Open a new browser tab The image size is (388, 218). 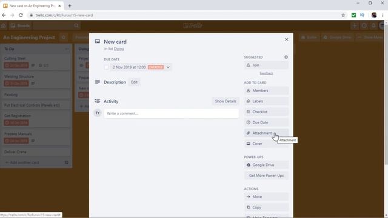[70, 5]
